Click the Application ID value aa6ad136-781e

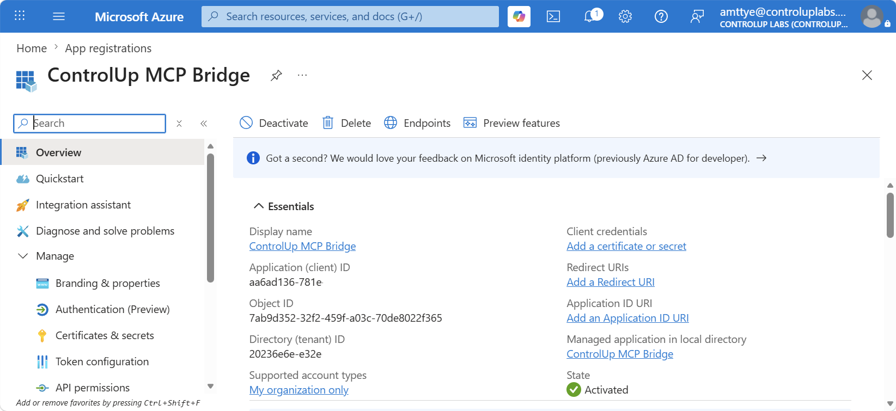(x=286, y=282)
